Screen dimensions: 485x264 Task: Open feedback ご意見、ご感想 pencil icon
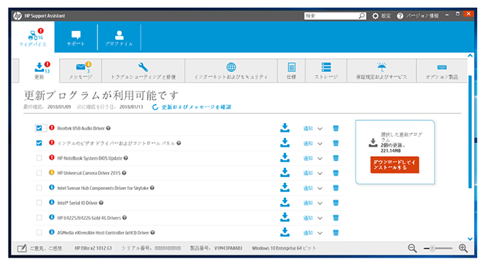click(x=22, y=248)
